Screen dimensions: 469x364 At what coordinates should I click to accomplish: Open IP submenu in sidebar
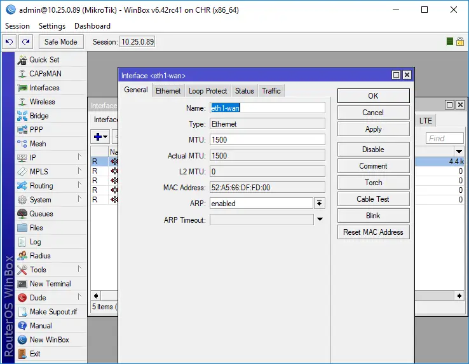51,158
